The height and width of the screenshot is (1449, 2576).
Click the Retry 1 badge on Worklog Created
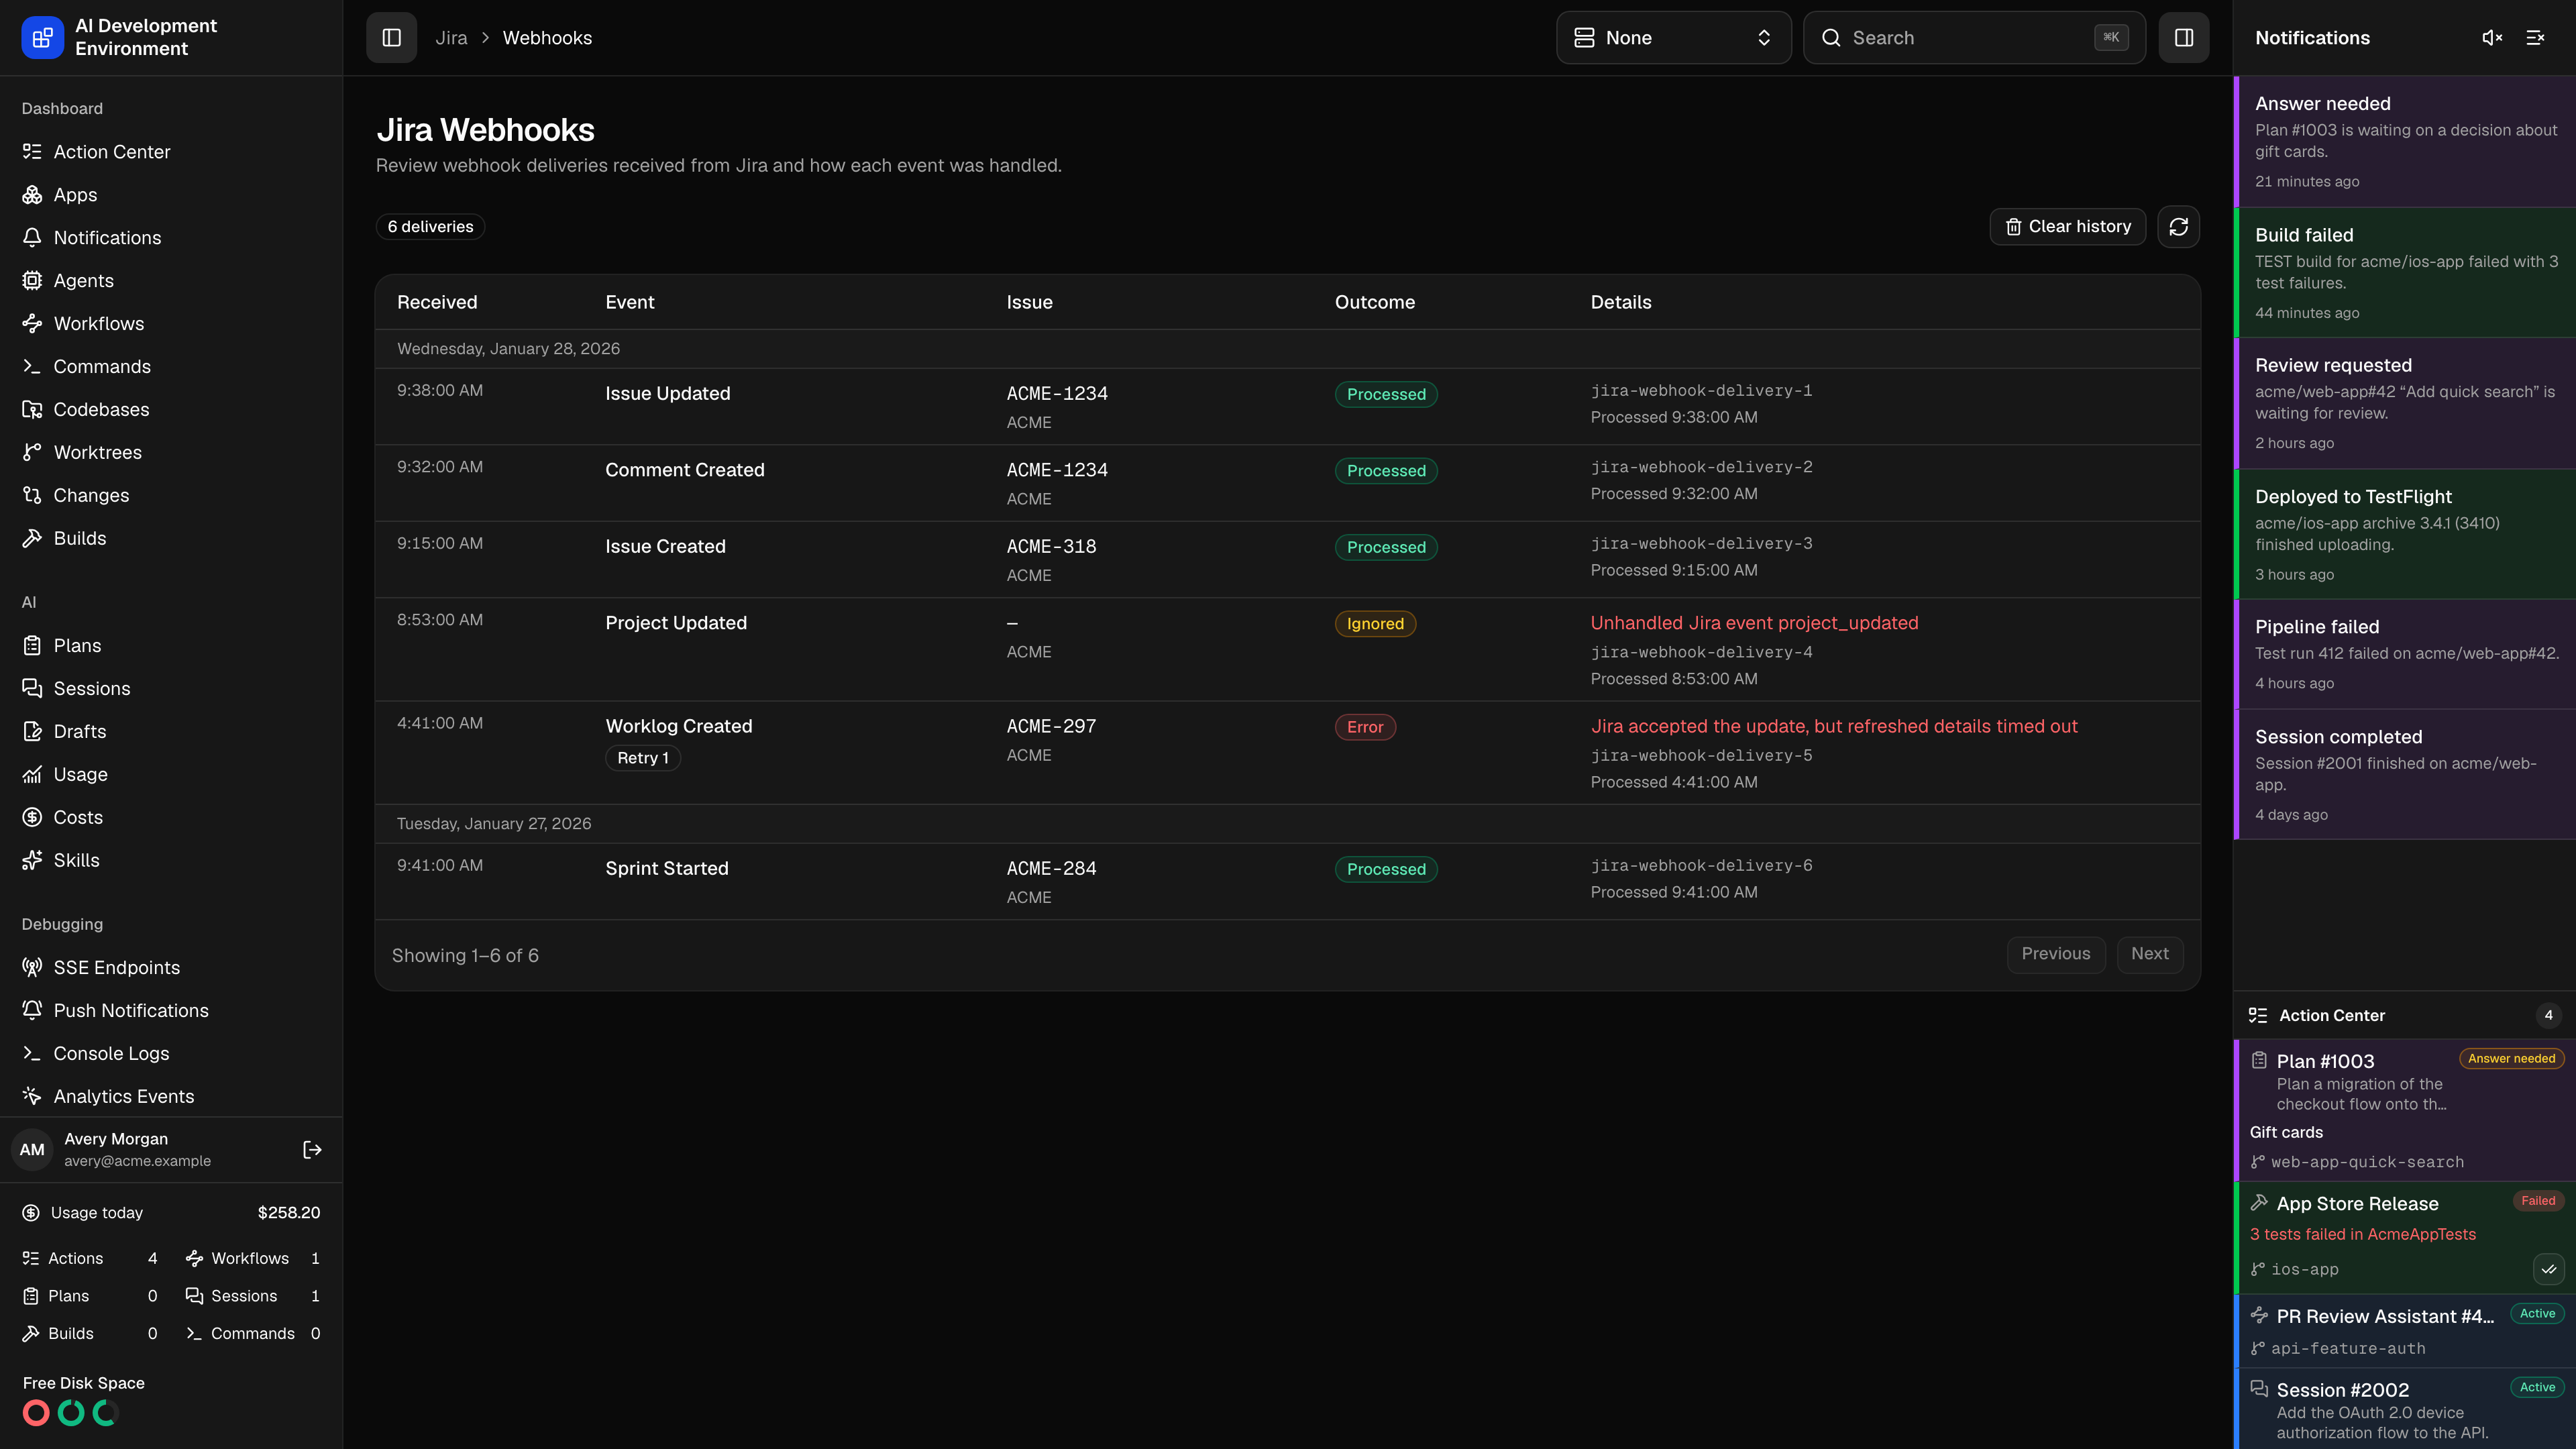tap(643, 758)
